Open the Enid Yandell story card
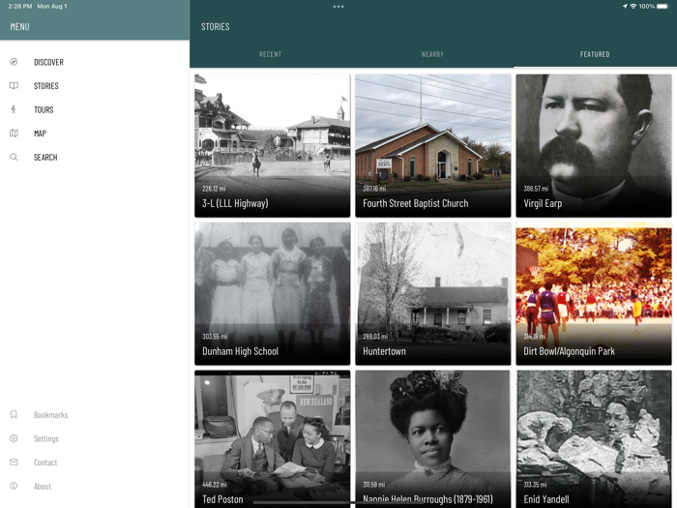677x508 pixels. 594,439
